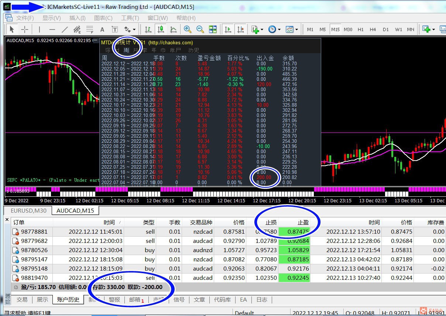This screenshot has height=316, width=446.
Task: Click the new order icon
Action: coord(426,29)
